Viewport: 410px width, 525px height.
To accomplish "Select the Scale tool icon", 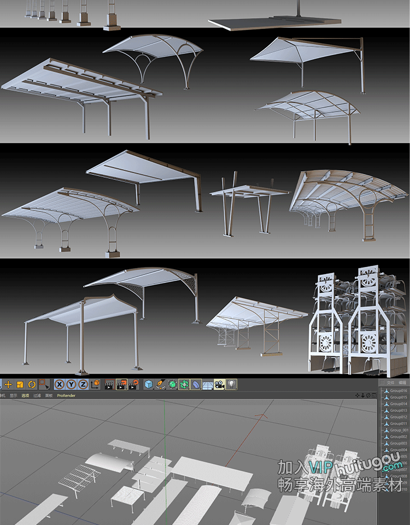I will point(20,384).
